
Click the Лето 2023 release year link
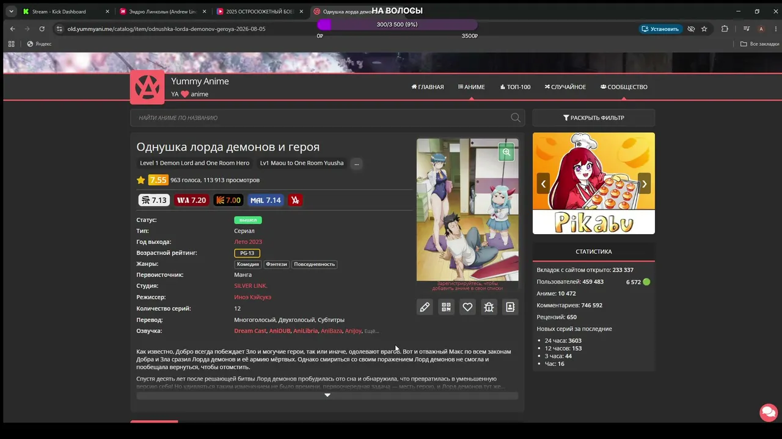tap(248, 242)
